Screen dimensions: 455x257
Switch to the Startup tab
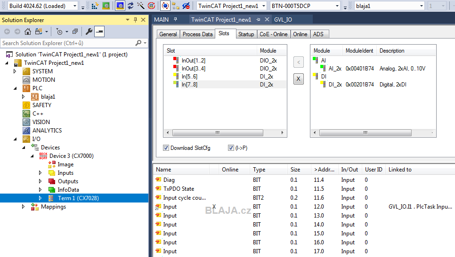point(246,34)
